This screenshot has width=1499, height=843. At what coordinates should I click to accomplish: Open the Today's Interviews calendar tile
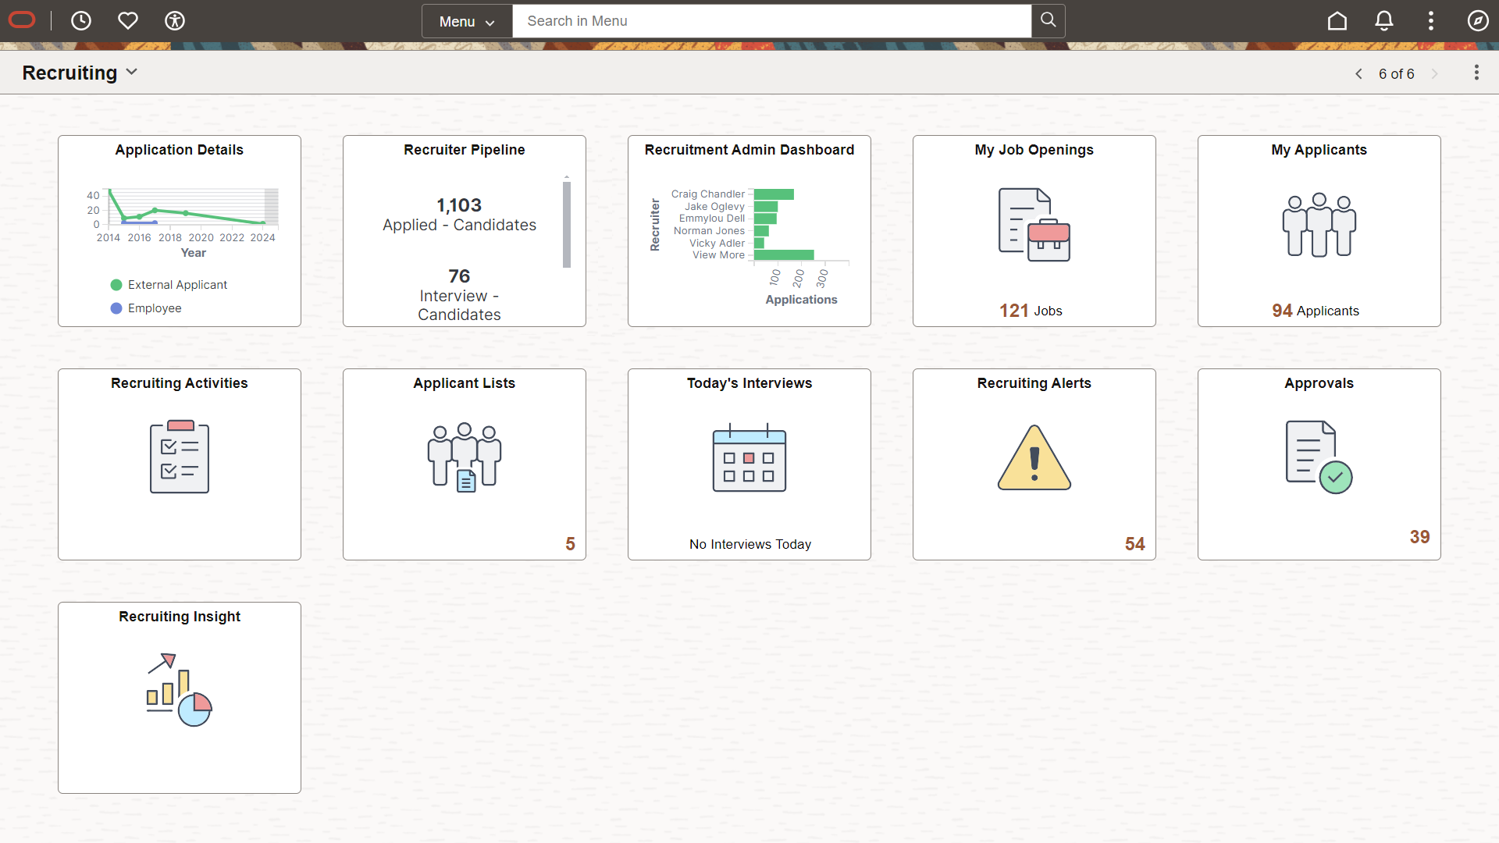[749, 463]
